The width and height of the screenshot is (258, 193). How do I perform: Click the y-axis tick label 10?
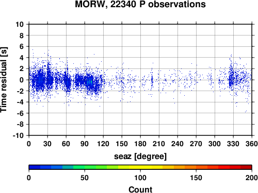[x=20, y=24]
